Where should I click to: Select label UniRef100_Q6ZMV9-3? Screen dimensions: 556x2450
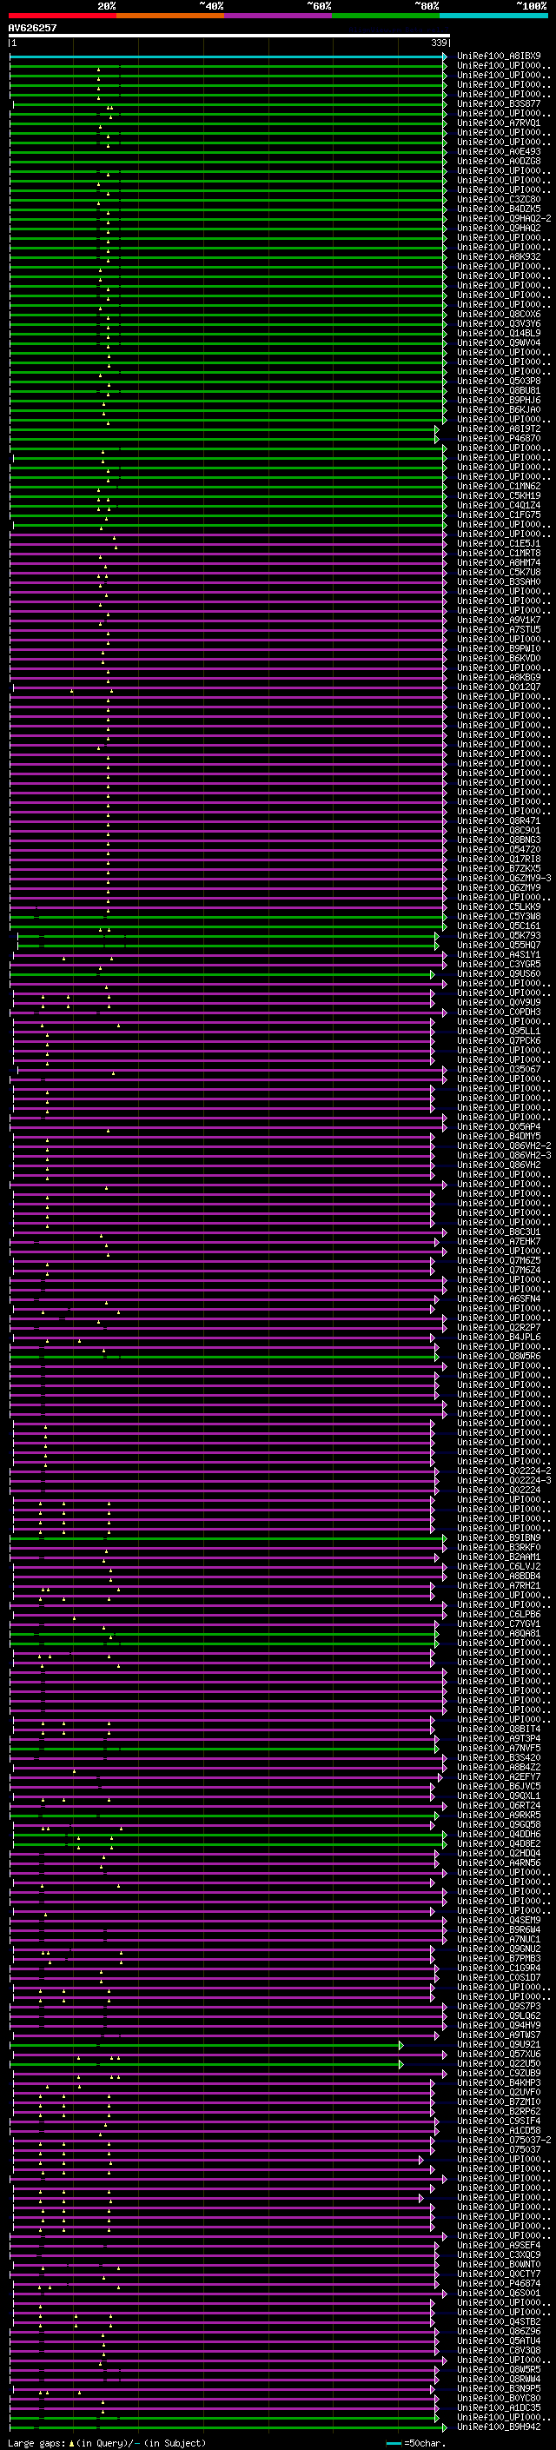[504, 879]
